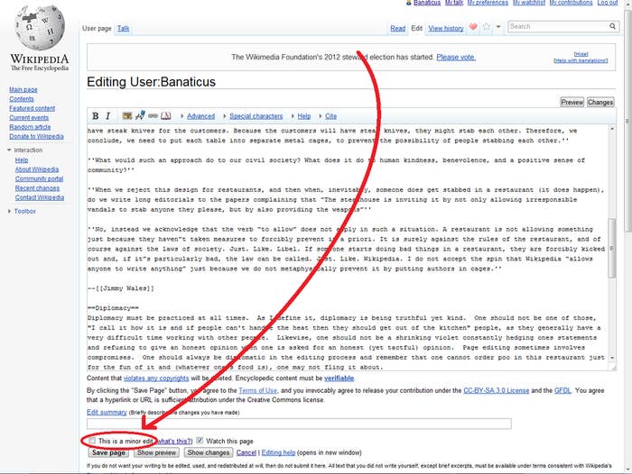Open Featured content in the sidebar
The image size is (632, 474).
tap(32, 108)
